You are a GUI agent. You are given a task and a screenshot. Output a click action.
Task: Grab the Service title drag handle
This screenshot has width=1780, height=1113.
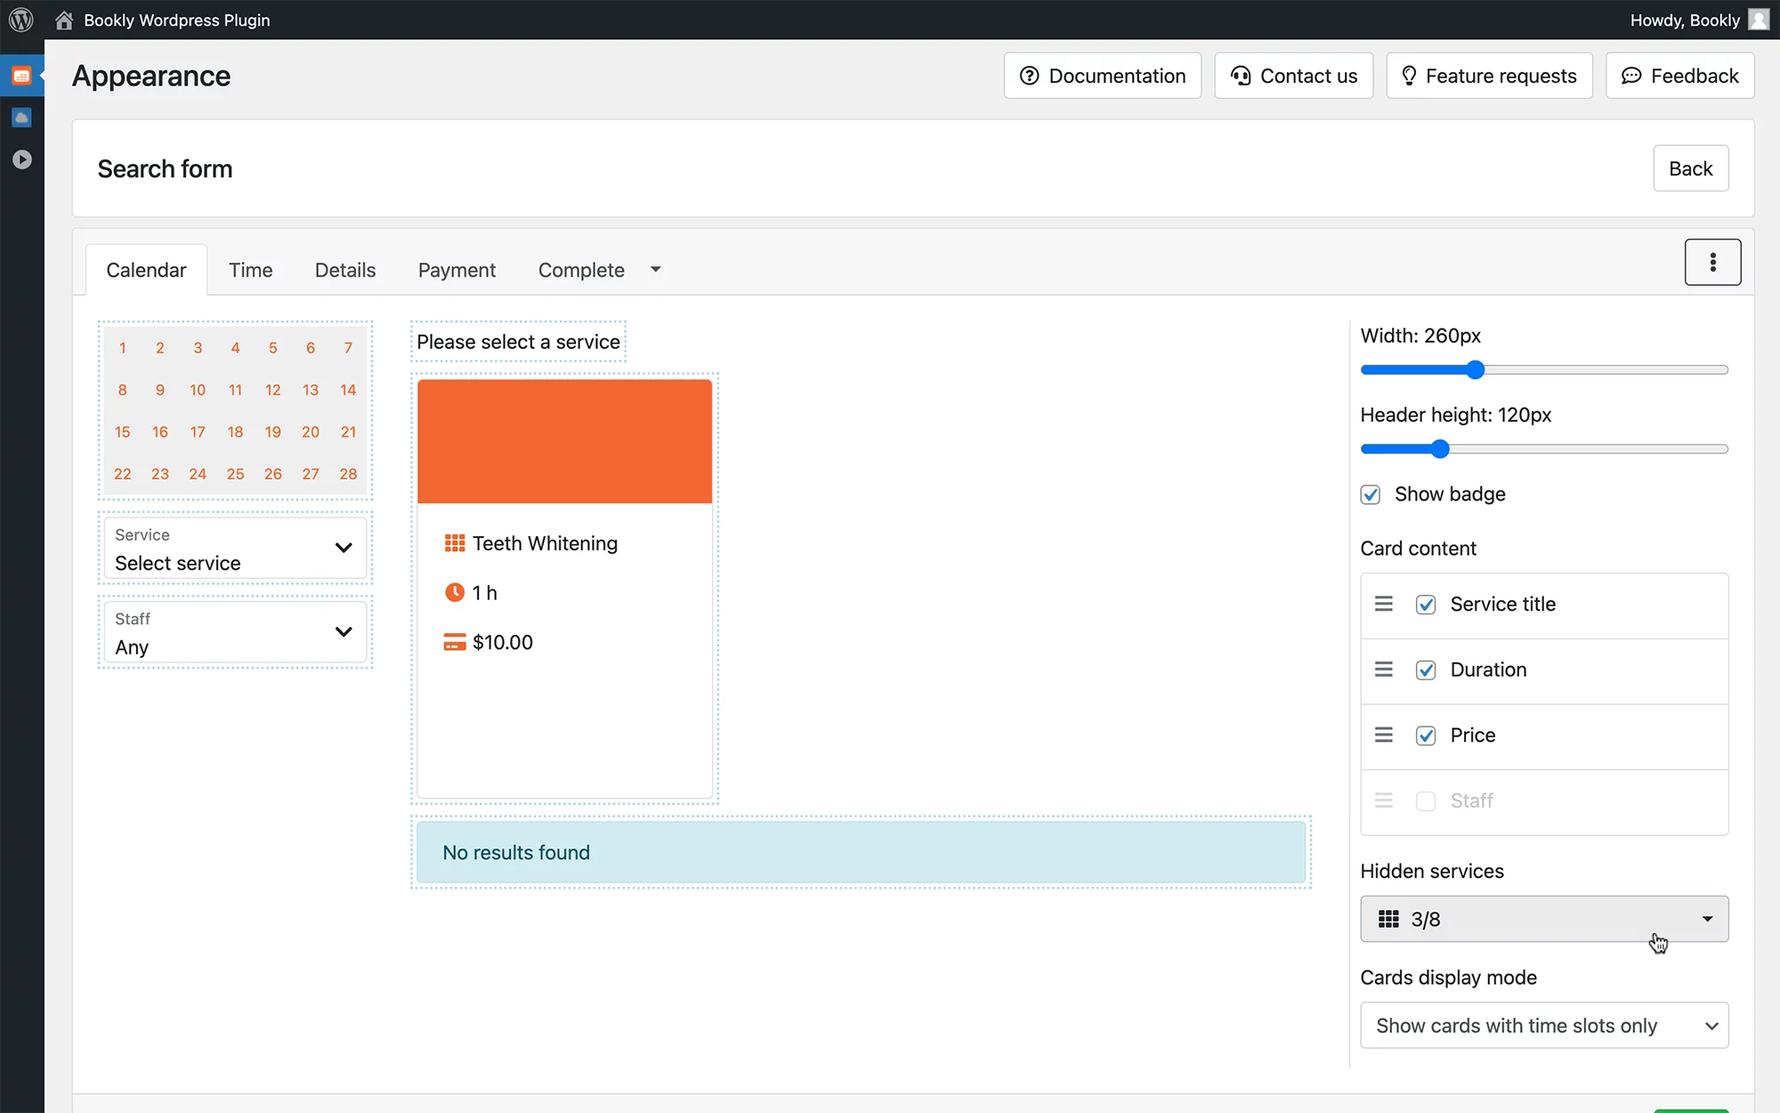1384,604
